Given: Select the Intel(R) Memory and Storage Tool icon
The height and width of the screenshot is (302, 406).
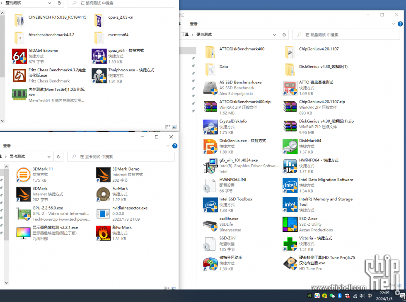Looking at the screenshot, I should 290,205.
